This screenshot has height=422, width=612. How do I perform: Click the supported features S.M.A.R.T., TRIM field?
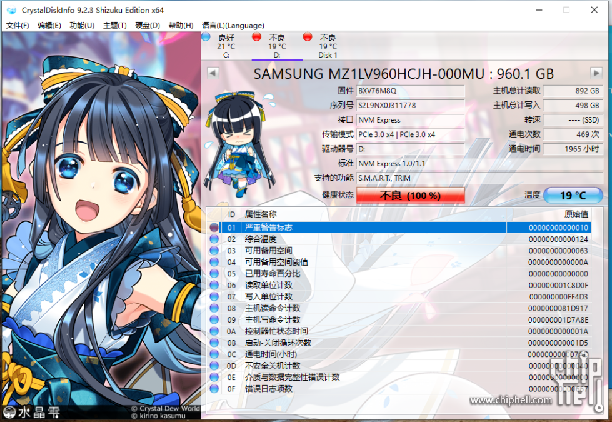479,178
